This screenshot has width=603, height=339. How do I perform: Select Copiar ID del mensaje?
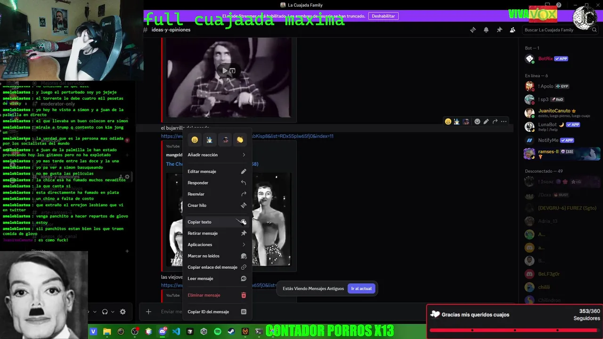point(217,312)
